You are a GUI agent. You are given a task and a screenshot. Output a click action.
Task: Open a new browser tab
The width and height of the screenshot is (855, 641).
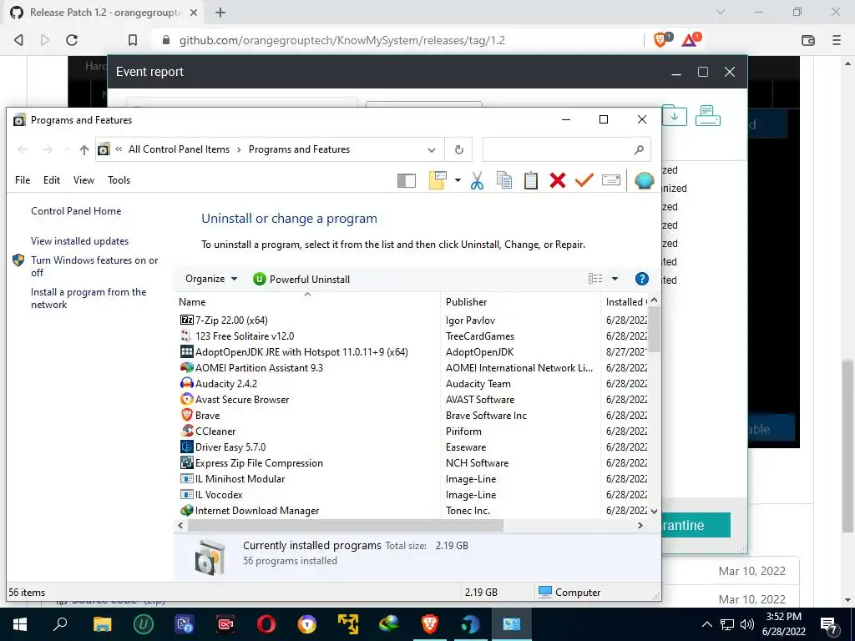tap(220, 13)
